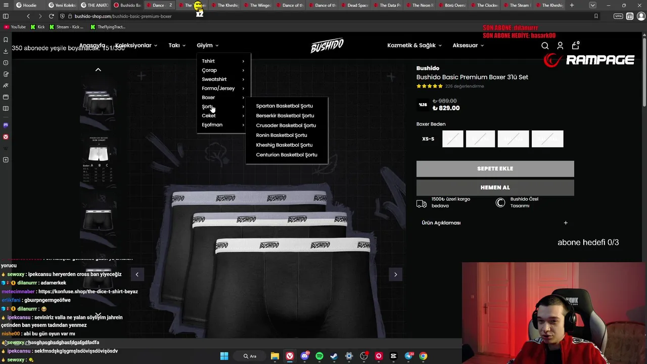Select Kheshig Basketbol Şortu
647x364 pixels.
tap(284, 145)
